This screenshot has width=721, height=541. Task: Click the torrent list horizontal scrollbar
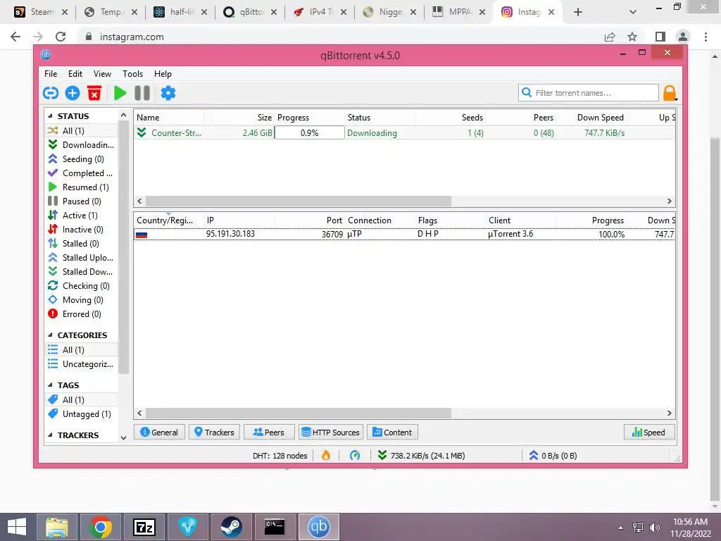click(299, 201)
